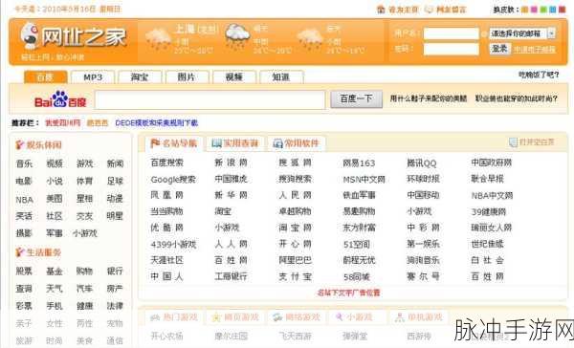Click the 银行 category in 生活服务

coord(115,272)
